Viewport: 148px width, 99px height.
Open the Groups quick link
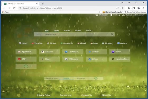coord(122,43)
